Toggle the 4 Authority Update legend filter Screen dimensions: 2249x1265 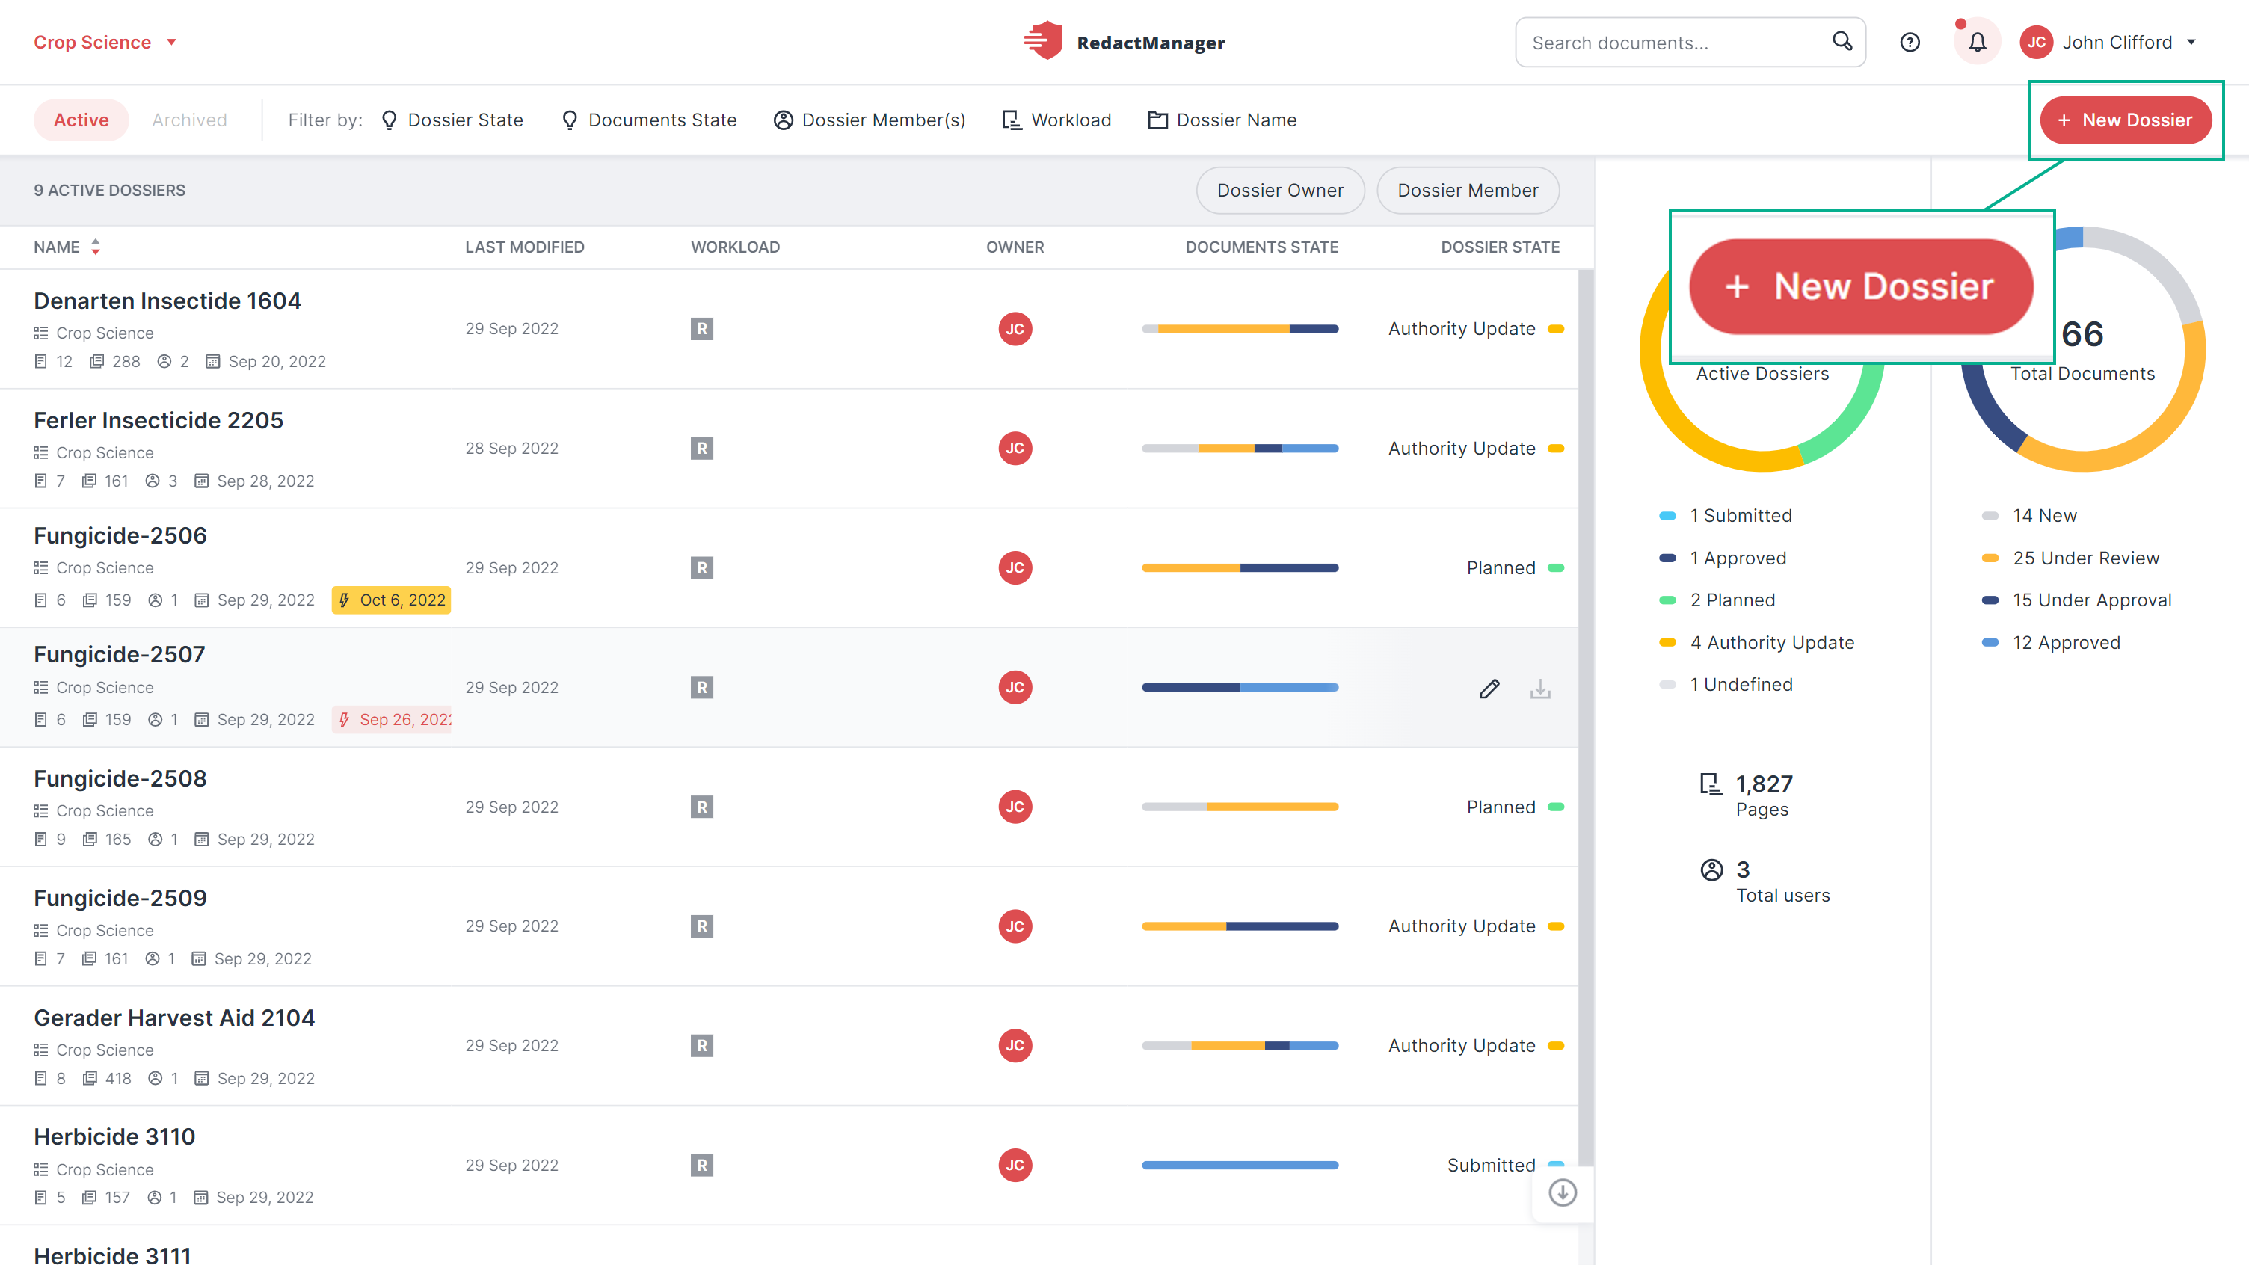coord(1756,644)
